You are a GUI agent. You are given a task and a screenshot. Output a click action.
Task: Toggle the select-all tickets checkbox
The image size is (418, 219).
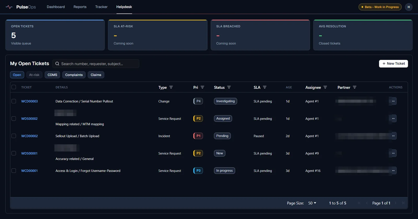pyautogui.click(x=14, y=87)
